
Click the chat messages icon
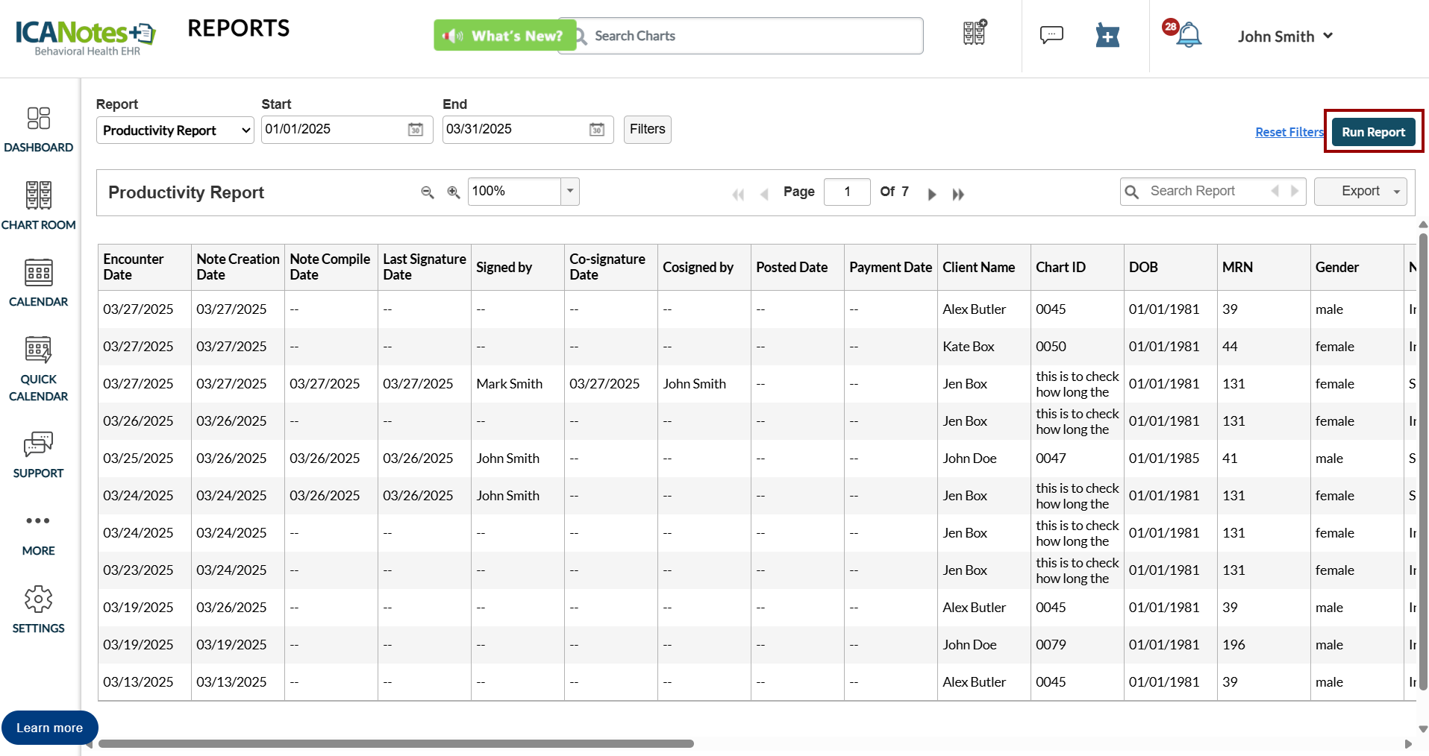point(1051,35)
